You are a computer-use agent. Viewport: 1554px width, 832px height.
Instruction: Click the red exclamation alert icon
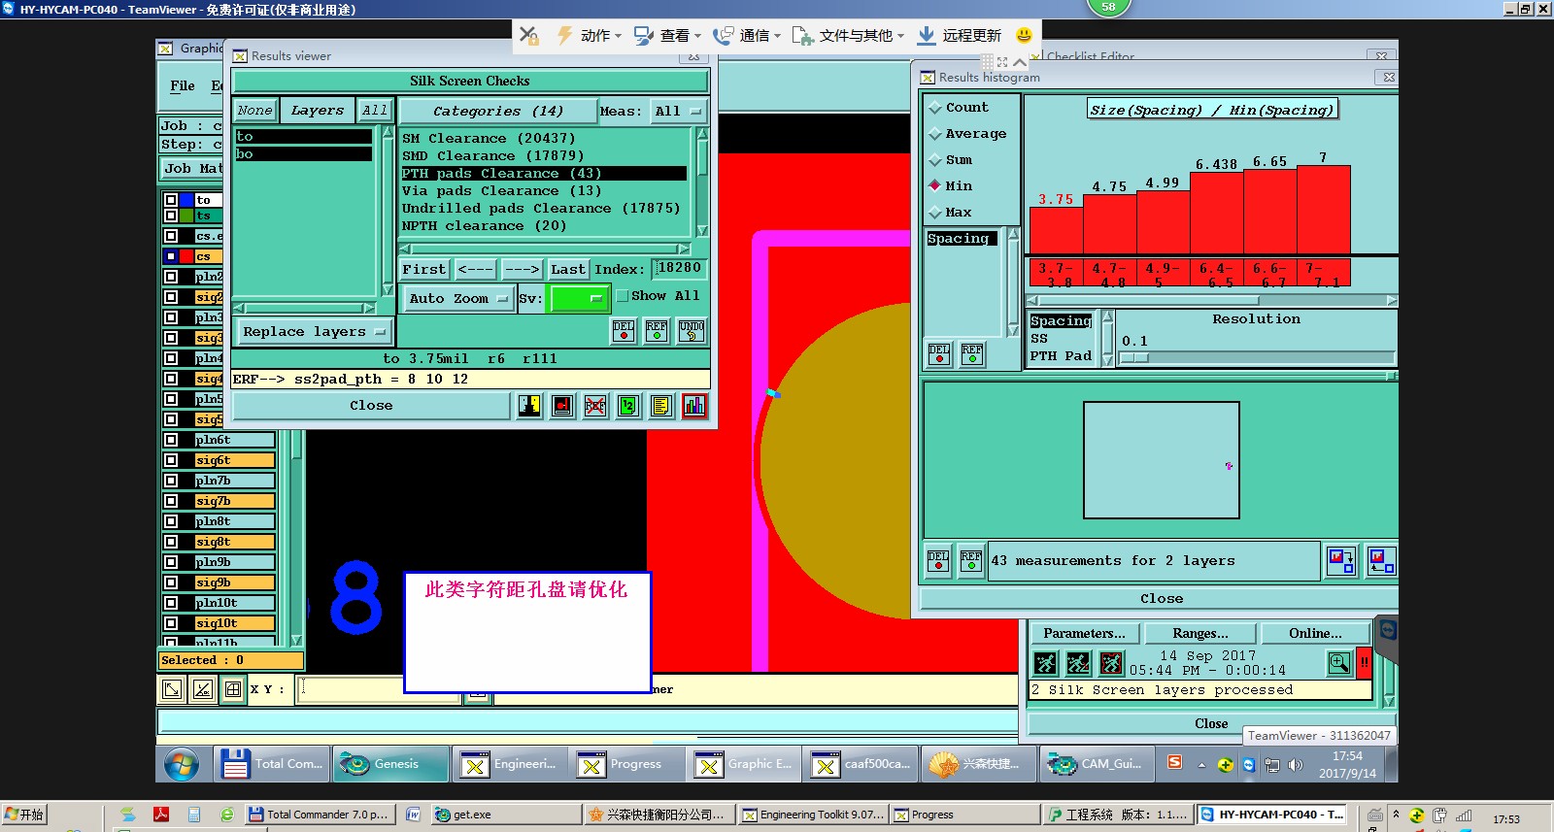1364,663
